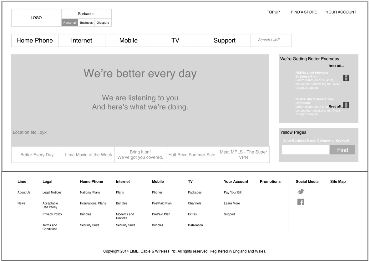
Task: Open Legal Notices link
Action: pyautogui.click(x=52, y=193)
